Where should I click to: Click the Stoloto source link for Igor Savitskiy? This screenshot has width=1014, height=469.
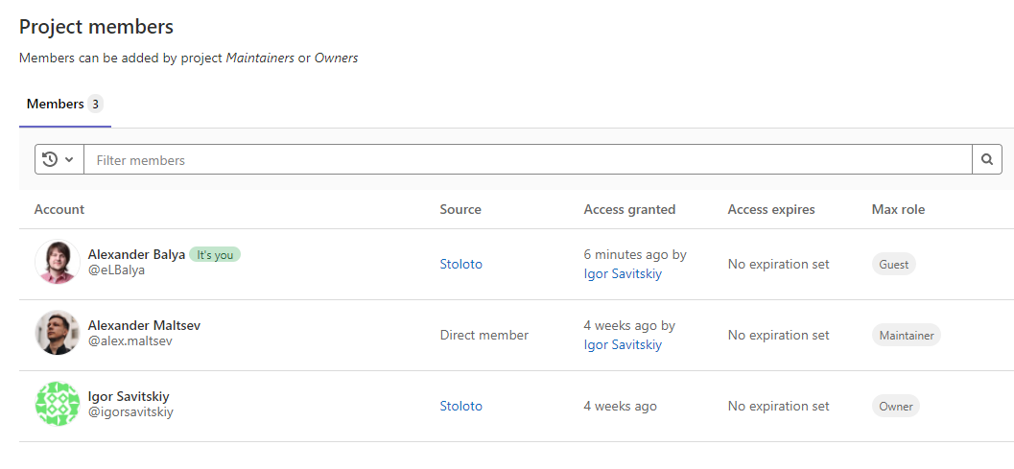[460, 406]
